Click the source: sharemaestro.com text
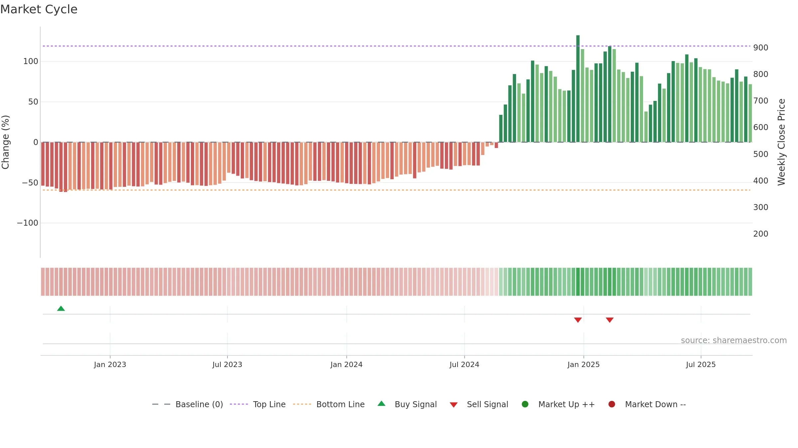Image resolution: width=798 pixels, height=448 pixels. [734, 340]
